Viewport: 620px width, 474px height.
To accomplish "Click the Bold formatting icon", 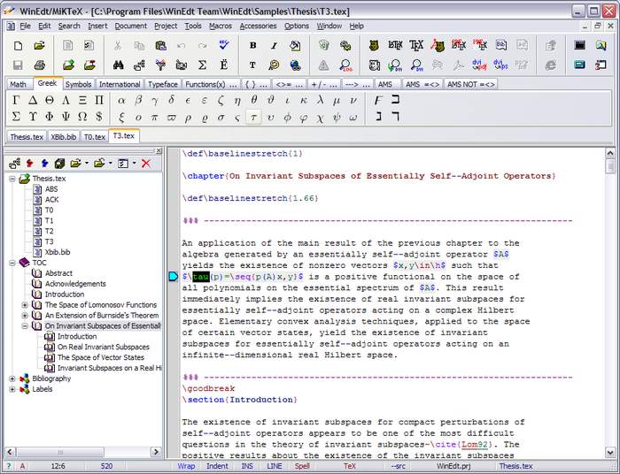I will [x=252, y=45].
